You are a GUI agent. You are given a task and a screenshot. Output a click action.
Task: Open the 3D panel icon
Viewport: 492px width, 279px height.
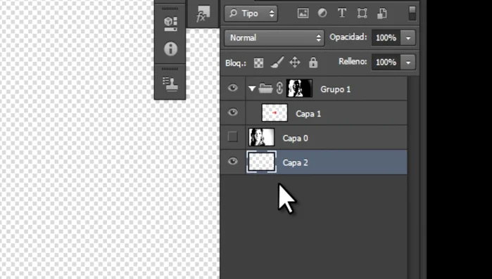[x=170, y=23]
